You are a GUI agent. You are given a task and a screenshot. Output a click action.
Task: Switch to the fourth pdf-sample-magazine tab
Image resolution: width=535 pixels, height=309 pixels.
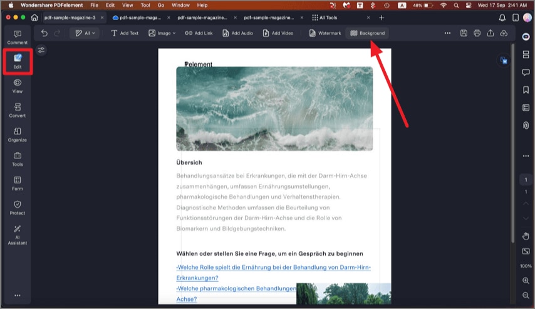coord(269,18)
